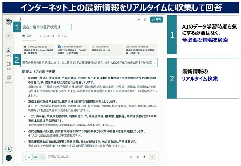Click the line starting 東急東横線も07:58頃

click(82, 142)
